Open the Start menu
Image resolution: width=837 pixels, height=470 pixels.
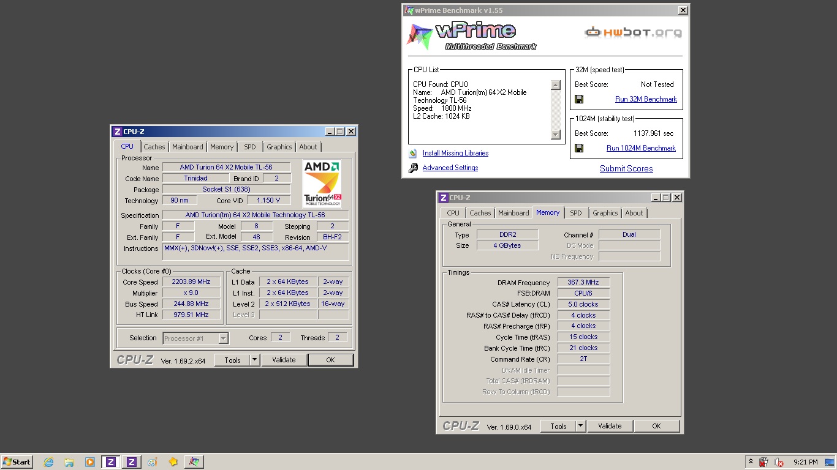[17, 462]
